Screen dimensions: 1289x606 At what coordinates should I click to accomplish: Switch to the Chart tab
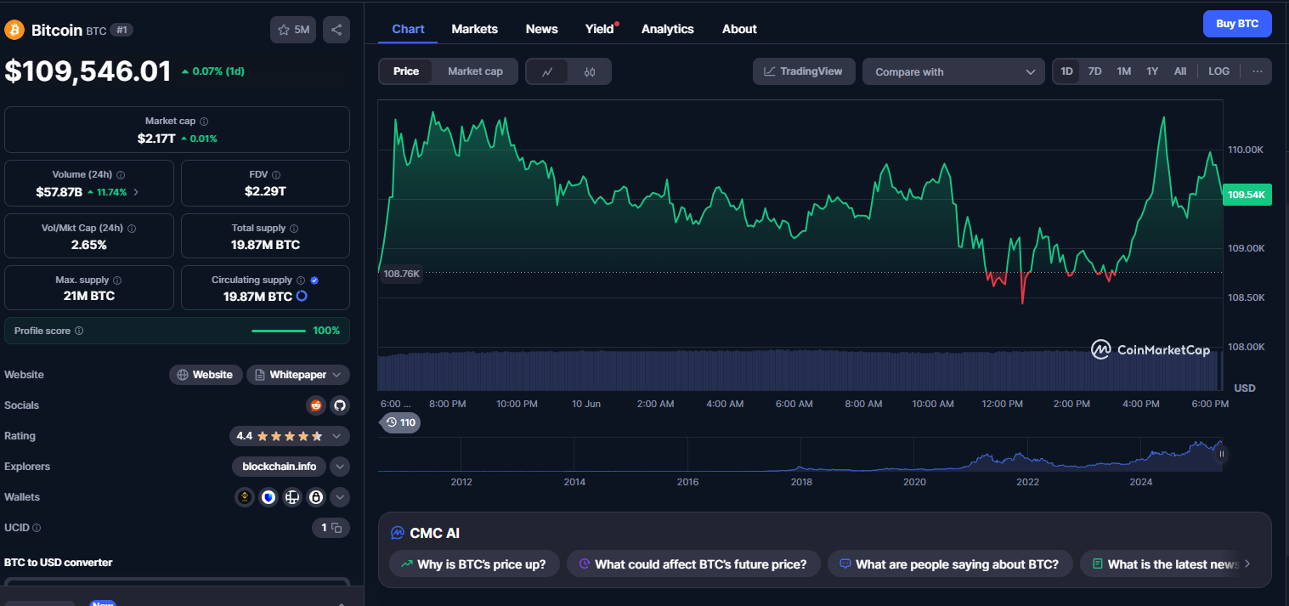408,29
